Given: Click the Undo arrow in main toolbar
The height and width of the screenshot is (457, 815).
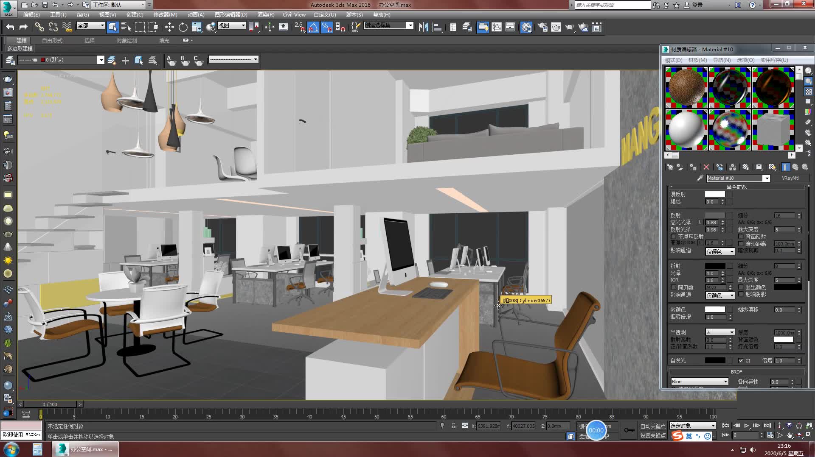Looking at the screenshot, I should (x=10, y=28).
